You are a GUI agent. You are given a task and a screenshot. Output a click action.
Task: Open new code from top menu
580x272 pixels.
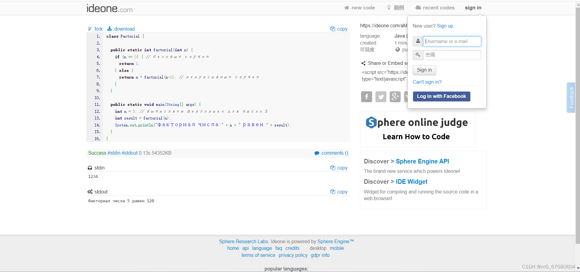click(360, 8)
